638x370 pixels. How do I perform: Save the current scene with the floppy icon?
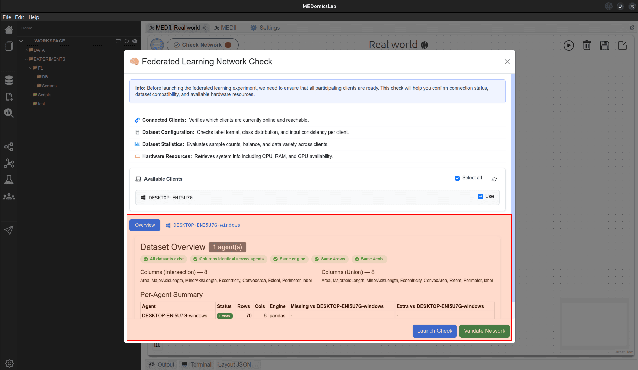click(x=605, y=45)
